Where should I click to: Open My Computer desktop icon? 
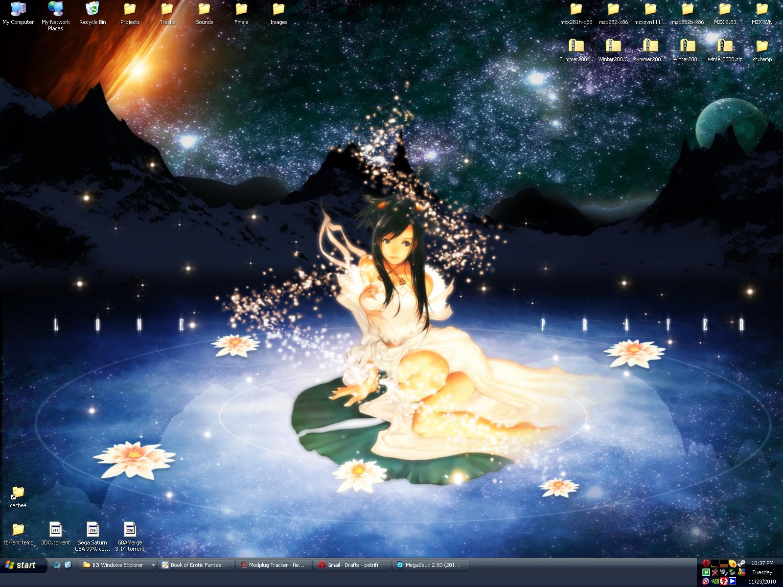pyautogui.click(x=18, y=13)
